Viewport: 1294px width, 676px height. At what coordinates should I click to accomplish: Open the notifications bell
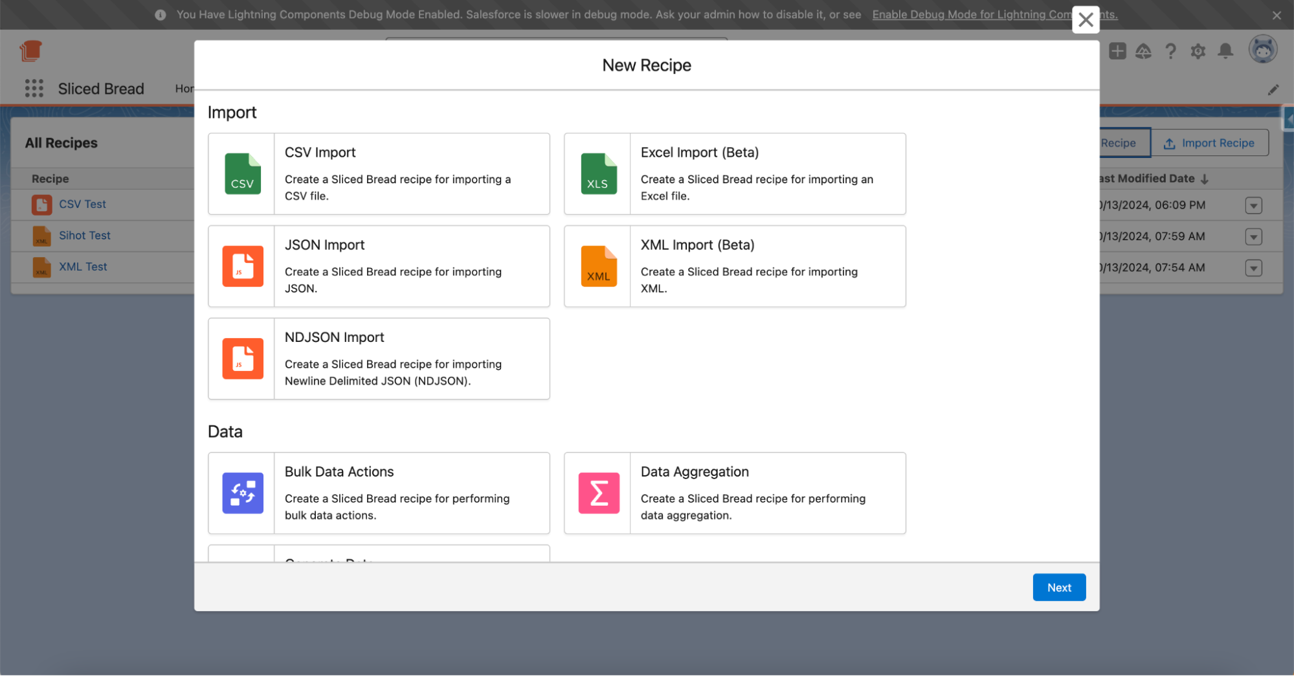point(1225,51)
